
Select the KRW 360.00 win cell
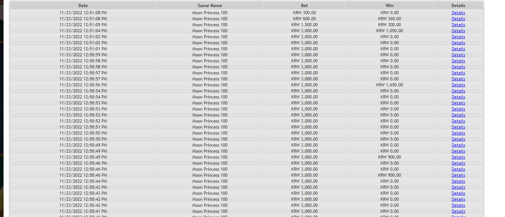point(390,19)
